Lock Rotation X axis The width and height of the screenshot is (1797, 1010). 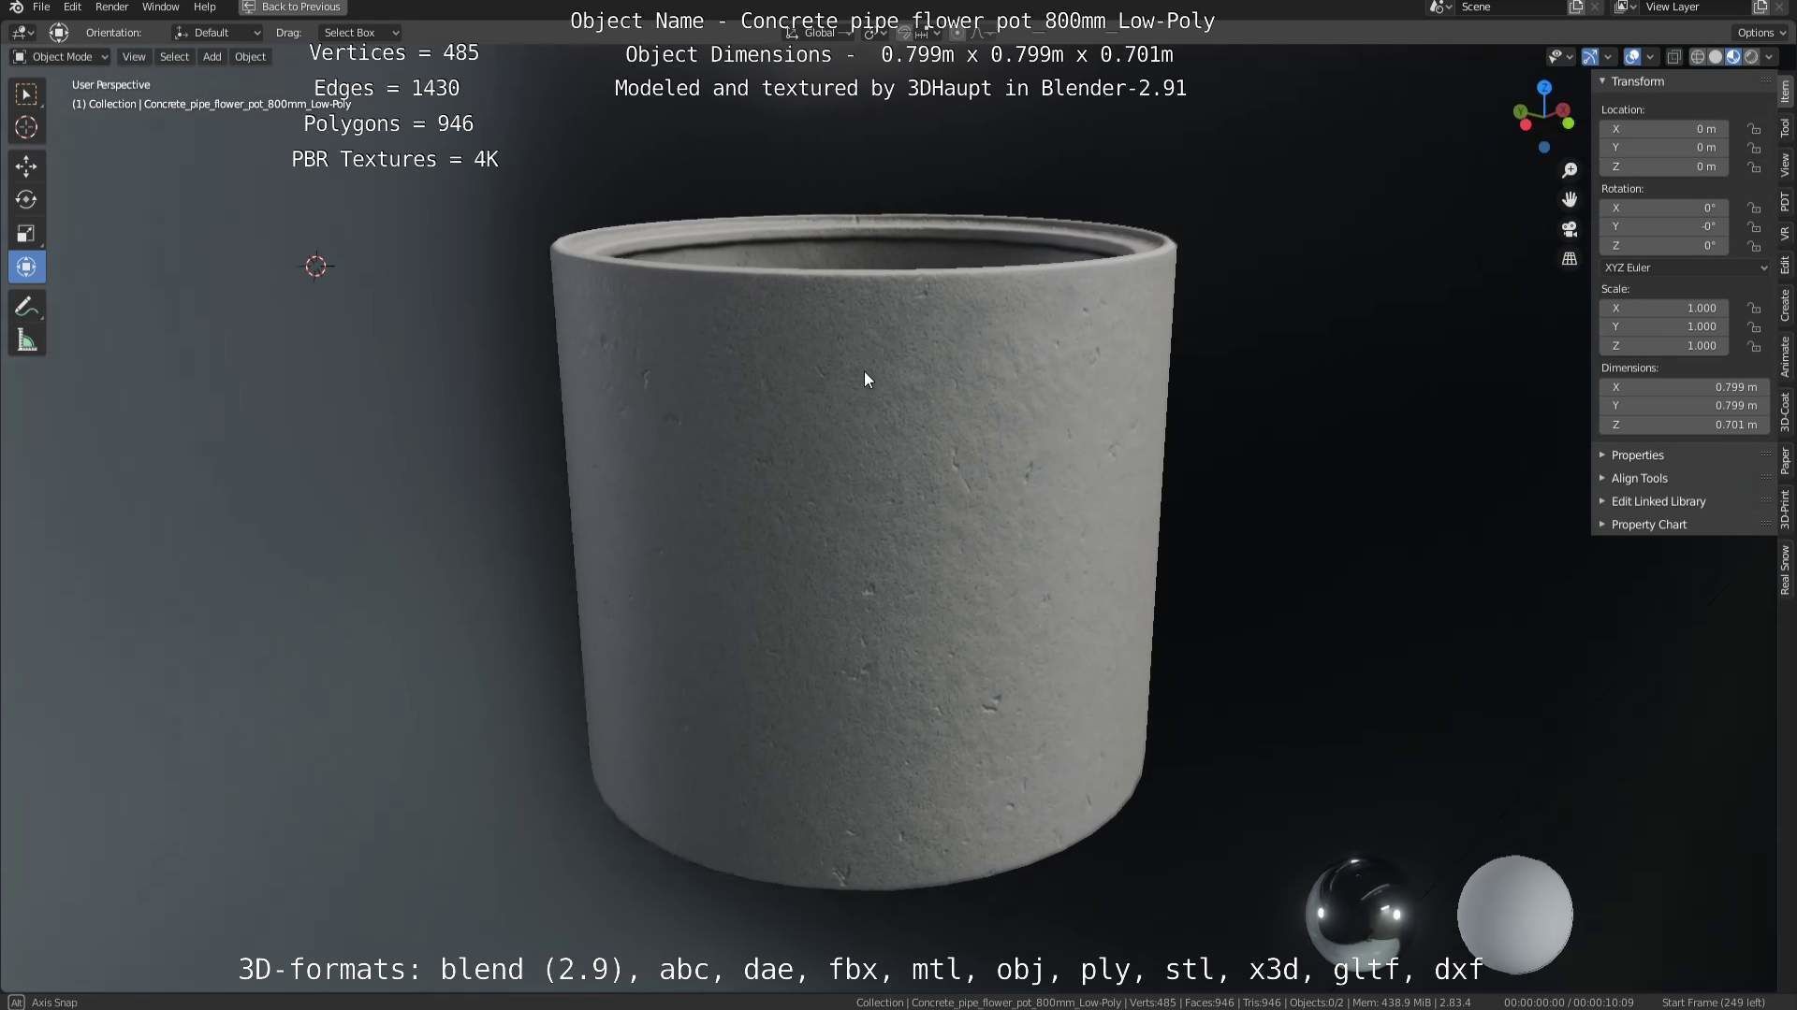(1754, 209)
